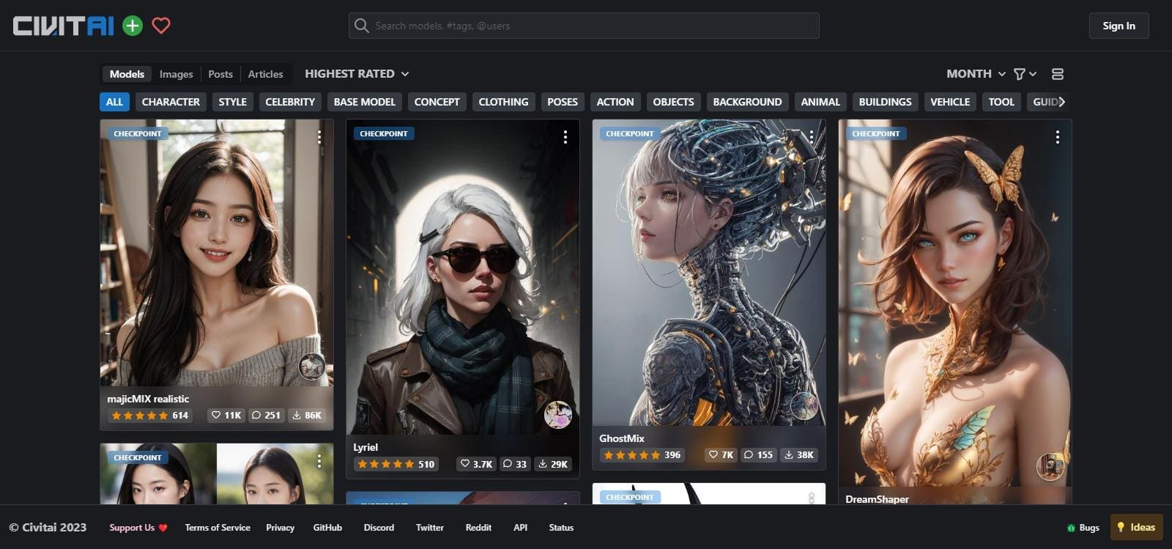
Task: Click GhostMix star rating 396
Action: (x=642, y=455)
